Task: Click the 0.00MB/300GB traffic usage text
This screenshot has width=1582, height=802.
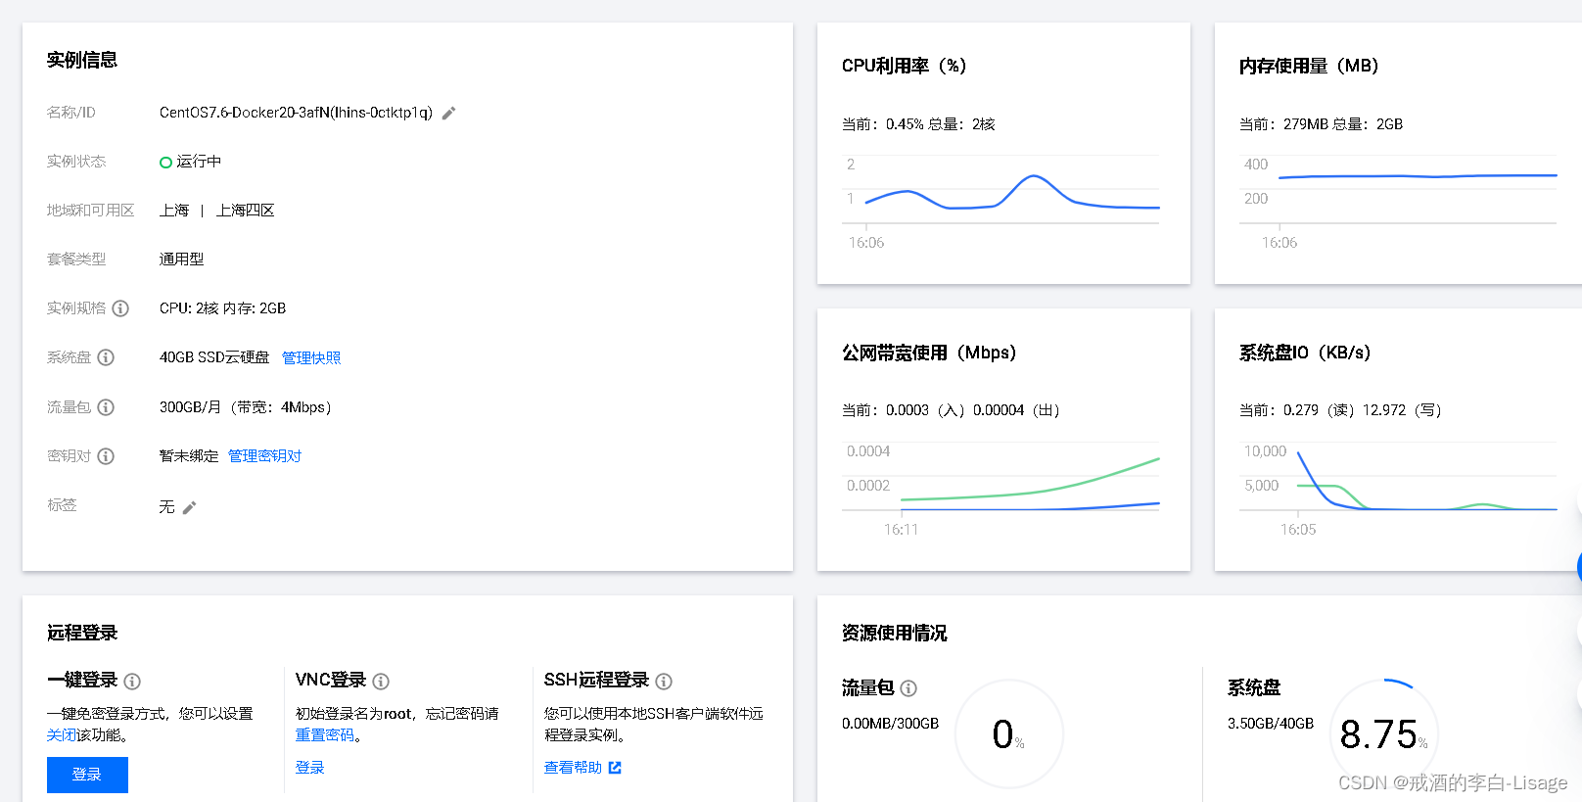Action: (x=890, y=724)
